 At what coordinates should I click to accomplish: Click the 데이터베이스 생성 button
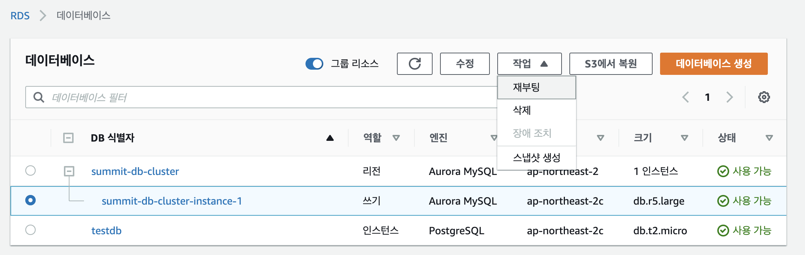(x=713, y=64)
